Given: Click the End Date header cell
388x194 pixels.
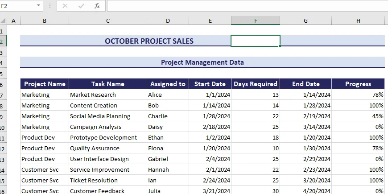Looking at the screenshot, I should point(305,84).
